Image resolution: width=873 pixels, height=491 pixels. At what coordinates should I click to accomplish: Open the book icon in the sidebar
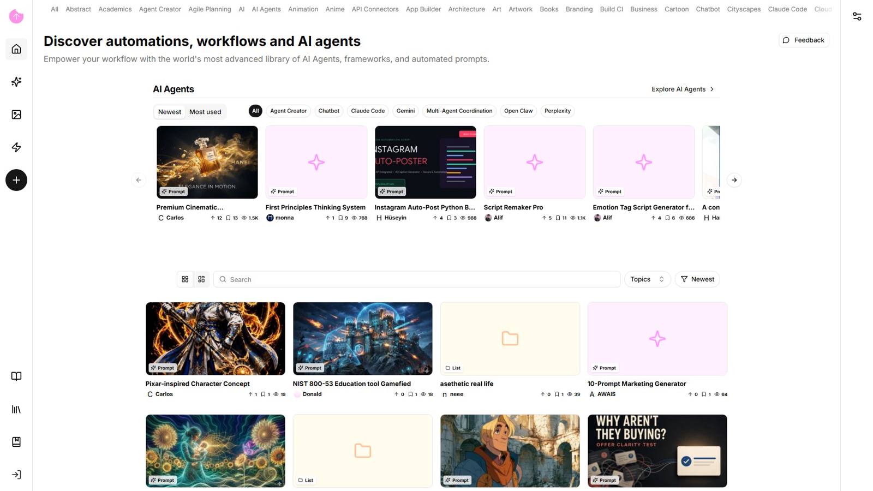pos(16,376)
